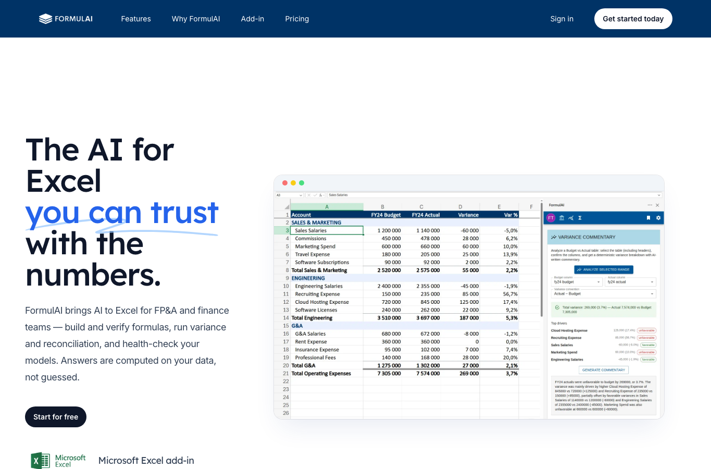The image size is (711, 469).
Task: Click the Microsoft Excel logo icon
Action: (41, 461)
